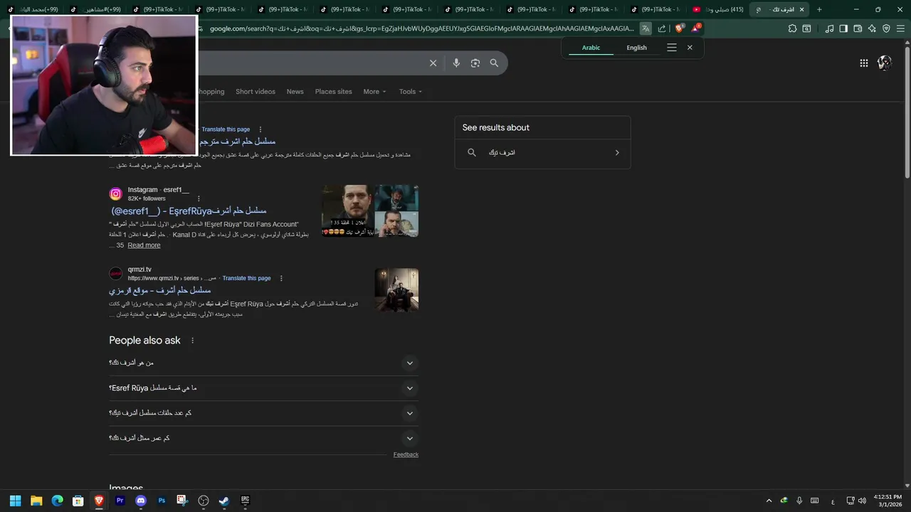Screen dimensions: 911x512
Task: Start Google voice search with microphone
Action: coord(456,63)
